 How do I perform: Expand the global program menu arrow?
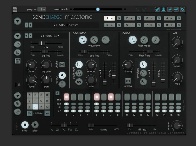(x=18, y=21)
